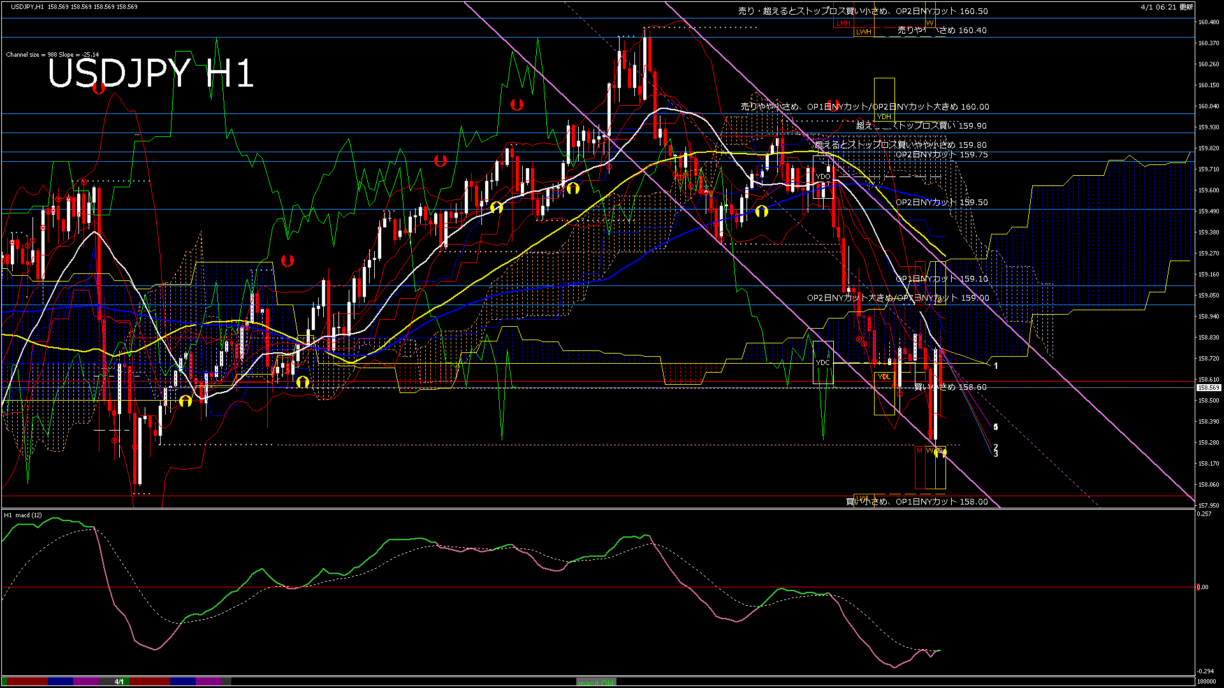This screenshot has height=688, width=1224.
Task: Click the yellow YDH marker label
Action: 884,117
